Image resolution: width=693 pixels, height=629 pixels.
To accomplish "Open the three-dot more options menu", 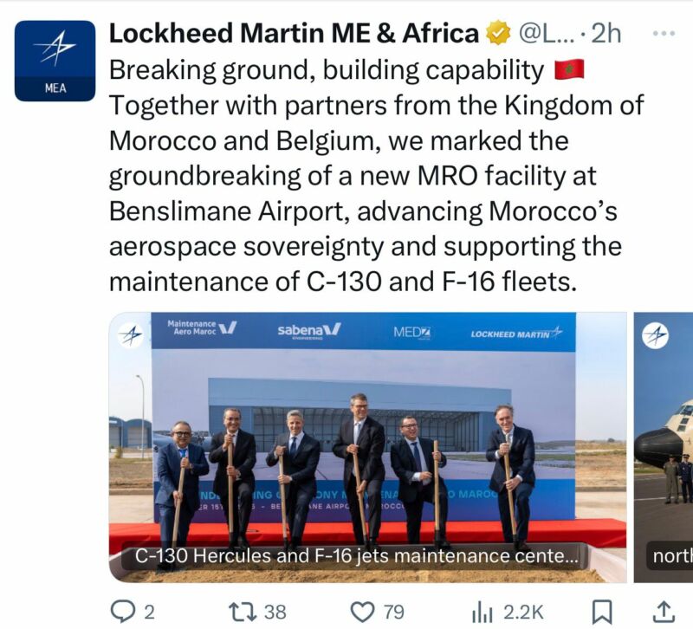I will (x=663, y=34).
